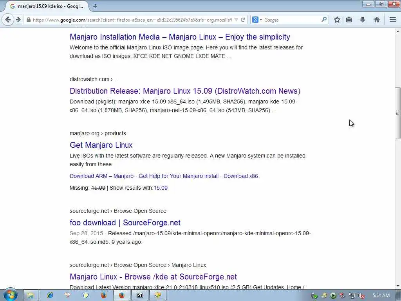401x301 pixels.
Task: Open the Windows Start menu orb
Action: click(11, 295)
